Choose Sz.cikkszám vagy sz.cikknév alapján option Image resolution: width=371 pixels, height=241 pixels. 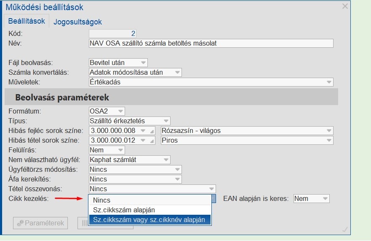tap(150, 219)
